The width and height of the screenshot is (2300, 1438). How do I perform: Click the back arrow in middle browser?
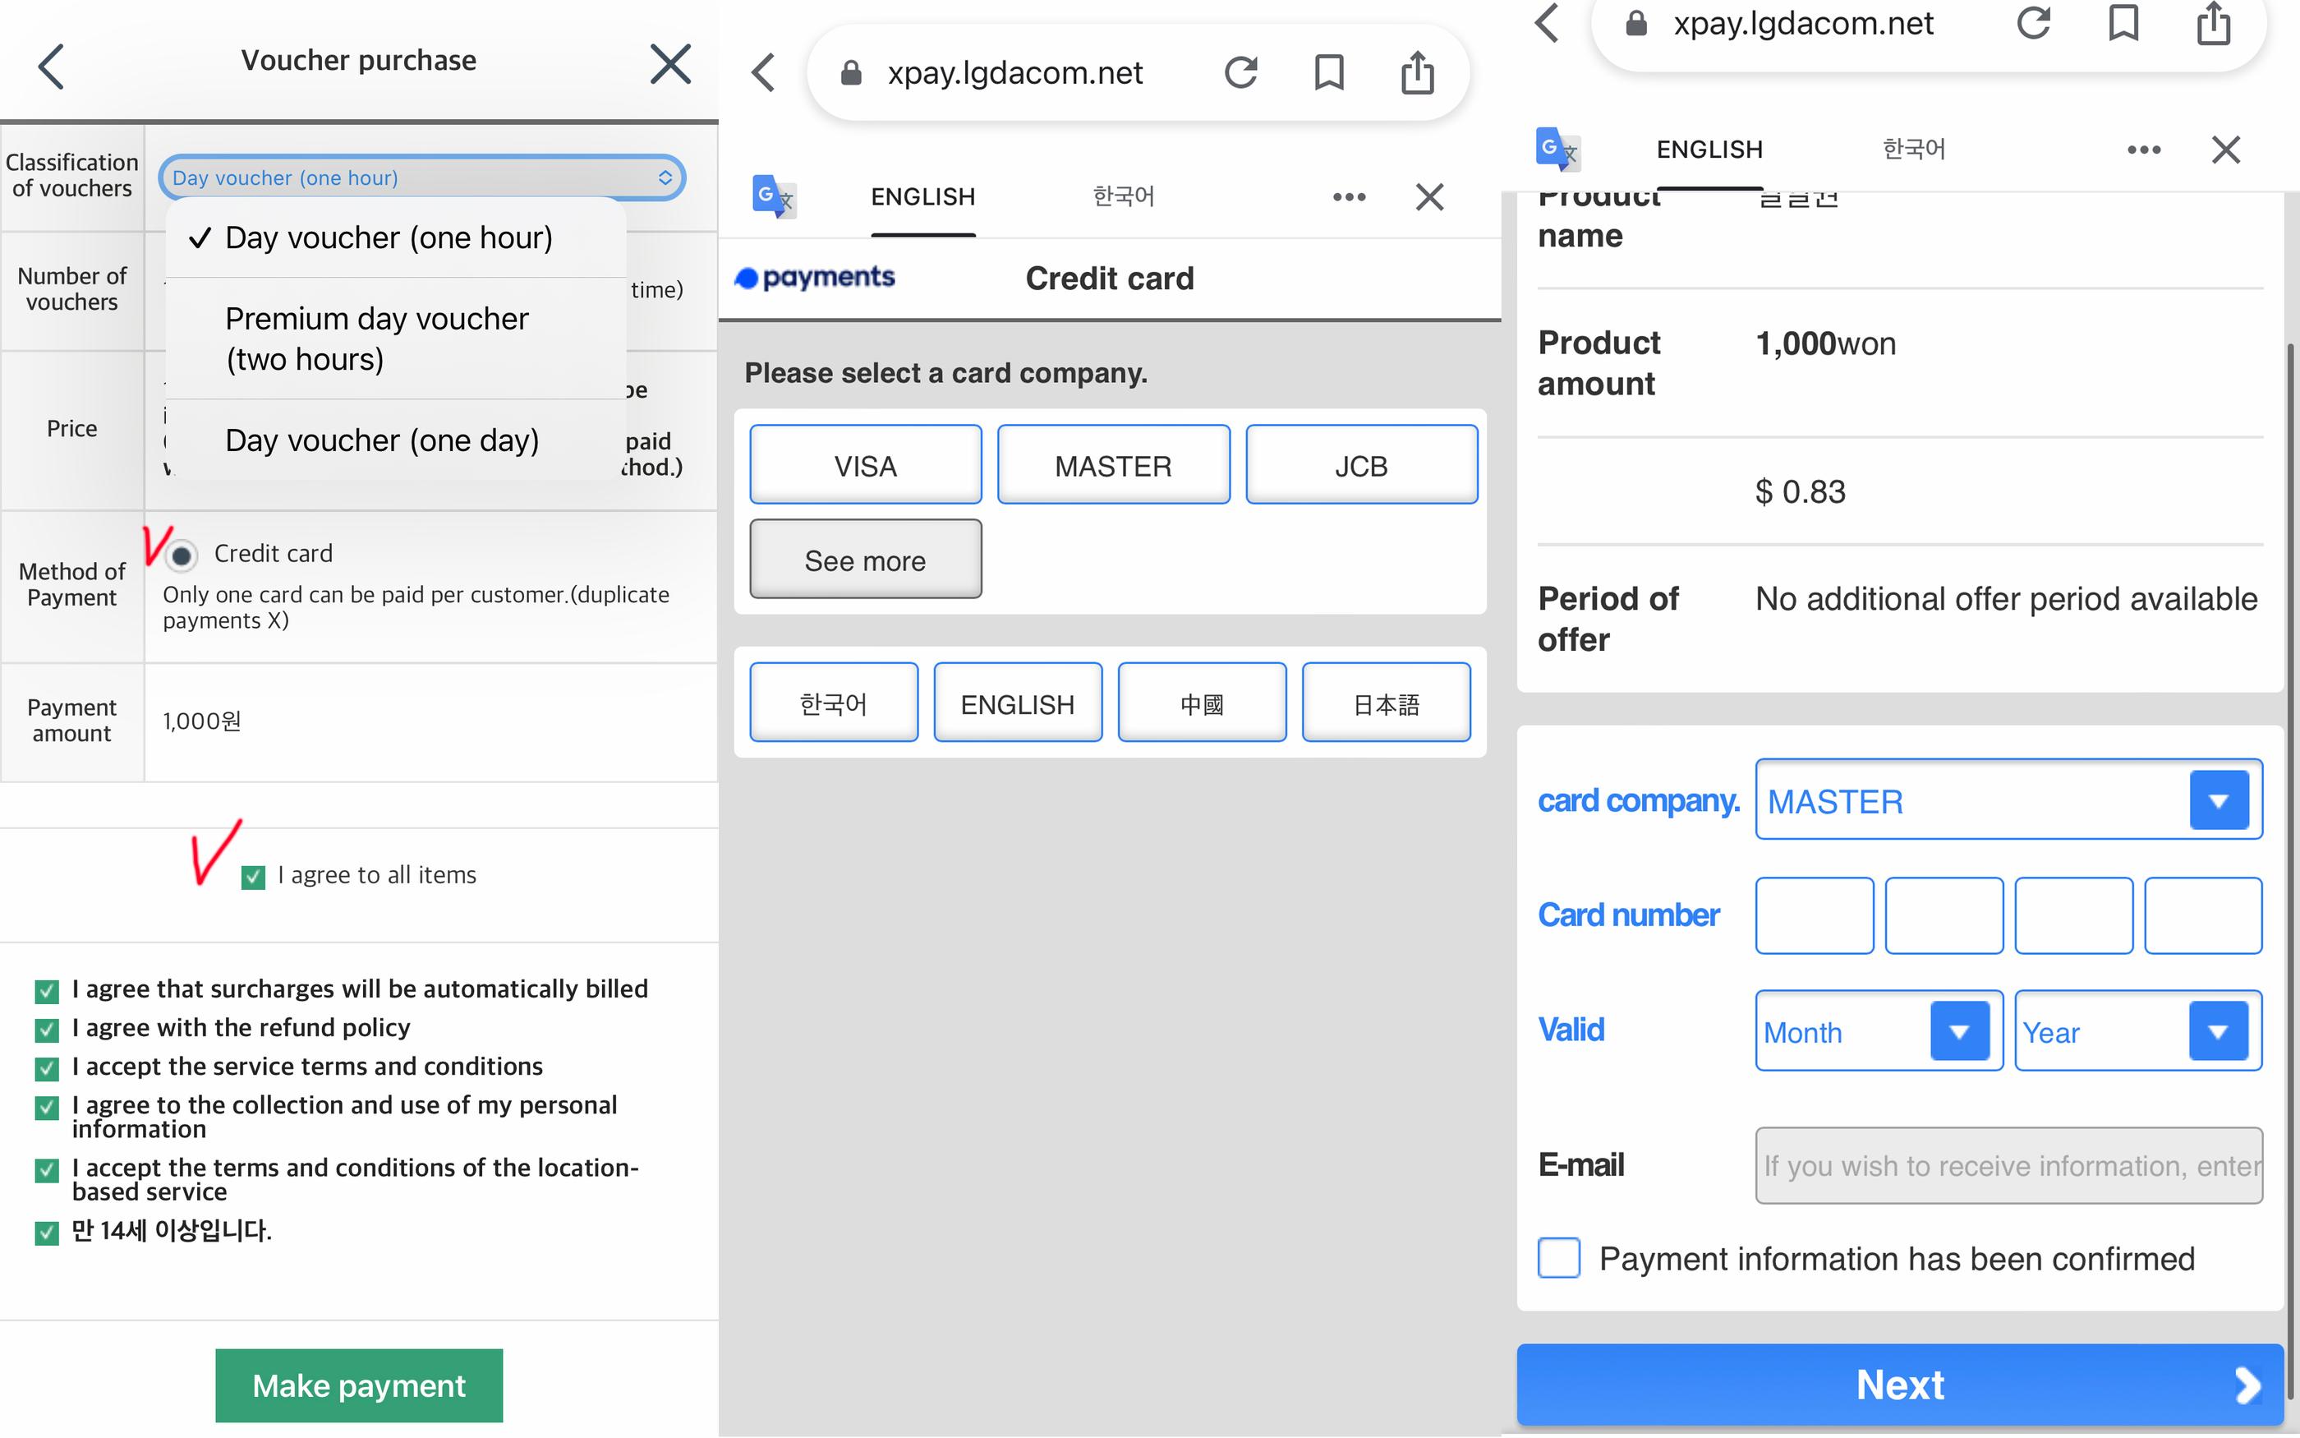click(x=764, y=72)
